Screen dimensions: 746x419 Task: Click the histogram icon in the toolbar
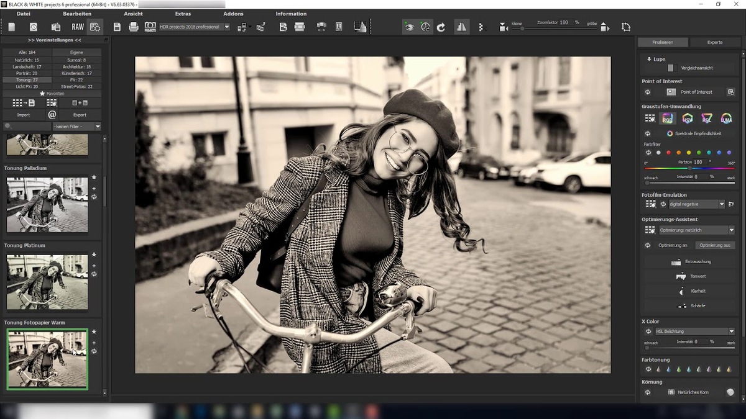click(x=360, y=27)
